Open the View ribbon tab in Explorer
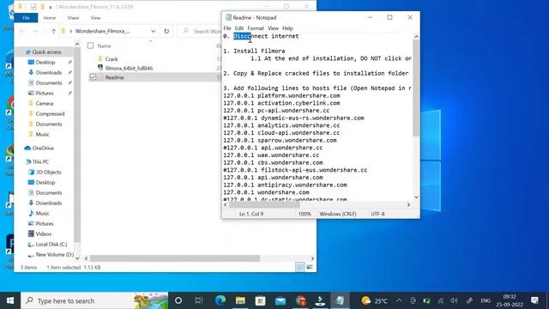The image size is (549, 309). point(95,17)
